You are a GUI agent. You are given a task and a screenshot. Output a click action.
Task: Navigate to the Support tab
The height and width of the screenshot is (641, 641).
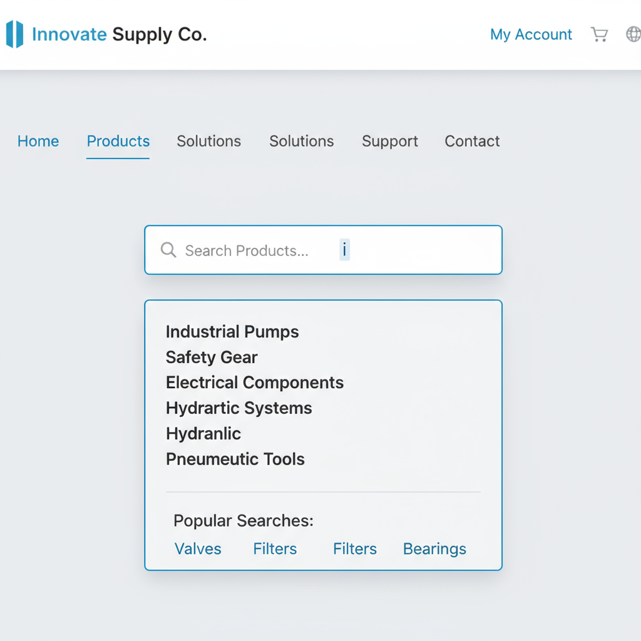pyautogui.click(x=390, y=141)
